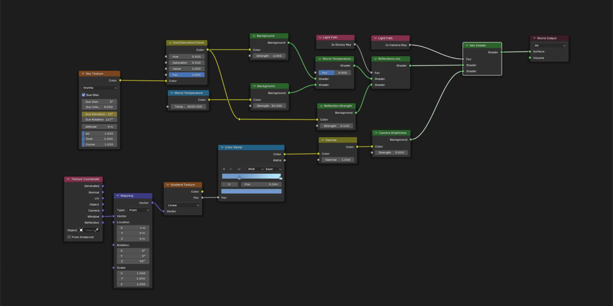613x306 pixels.
Task: Select the Color Ramp stop marker handle
Action: tap(239, 177)
